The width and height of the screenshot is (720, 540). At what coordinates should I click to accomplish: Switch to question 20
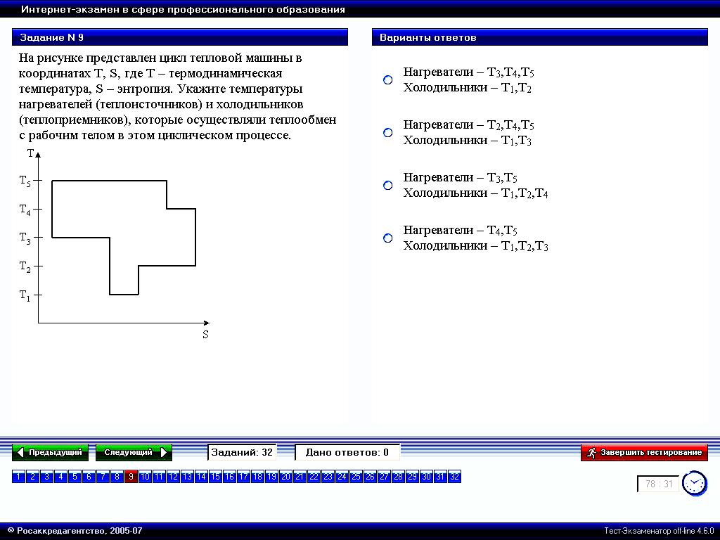[x=285, y=477]
